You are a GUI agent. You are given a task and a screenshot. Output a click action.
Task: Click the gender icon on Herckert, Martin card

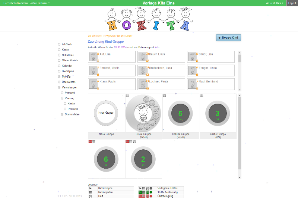coord(98,67)
